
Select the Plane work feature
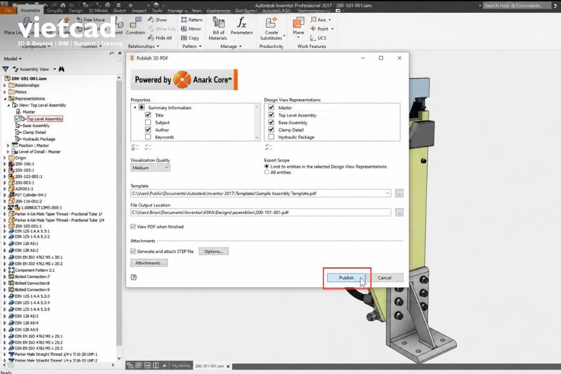(298, 26)
